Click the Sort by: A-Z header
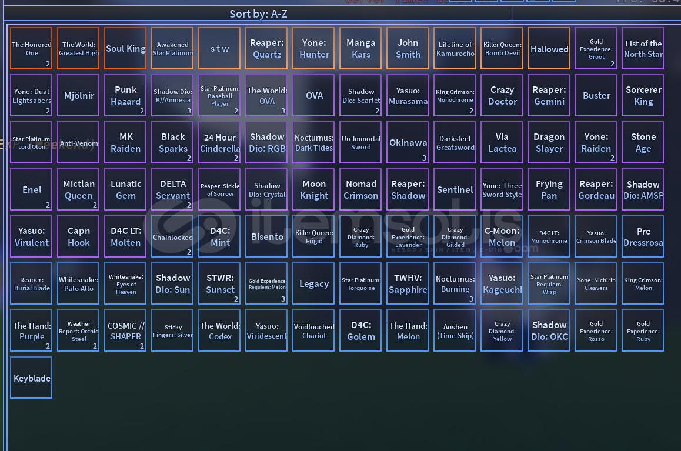This screenshot has height=451, width=681. pyautogui.click(x=258, y=14)
